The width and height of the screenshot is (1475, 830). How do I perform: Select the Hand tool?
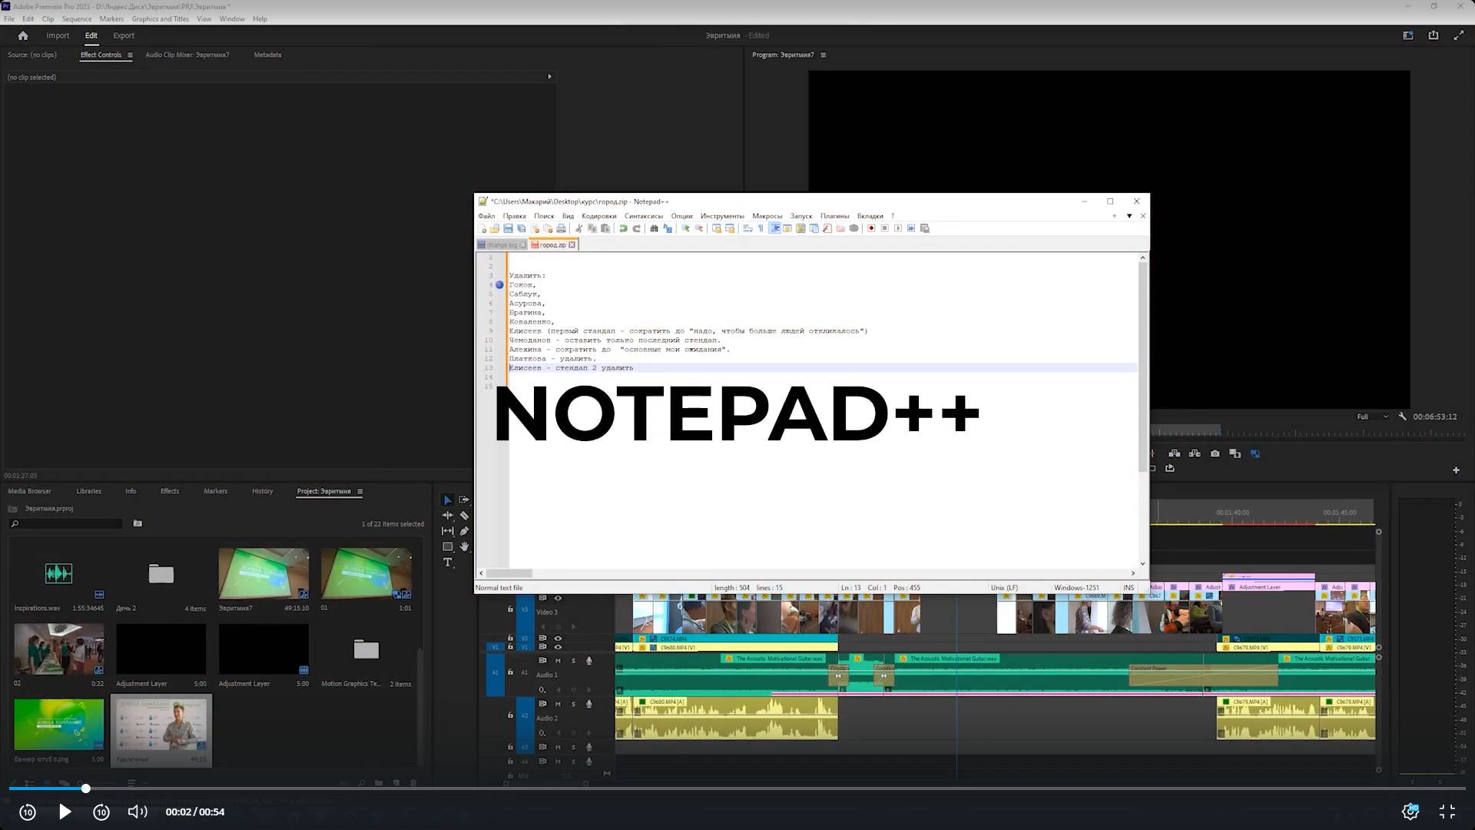[464, 546]
